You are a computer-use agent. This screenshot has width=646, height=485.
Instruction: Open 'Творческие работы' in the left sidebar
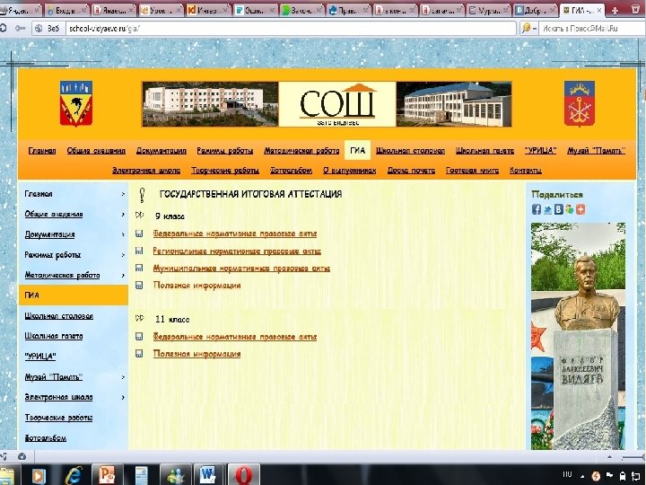click(x=58, y=418)
